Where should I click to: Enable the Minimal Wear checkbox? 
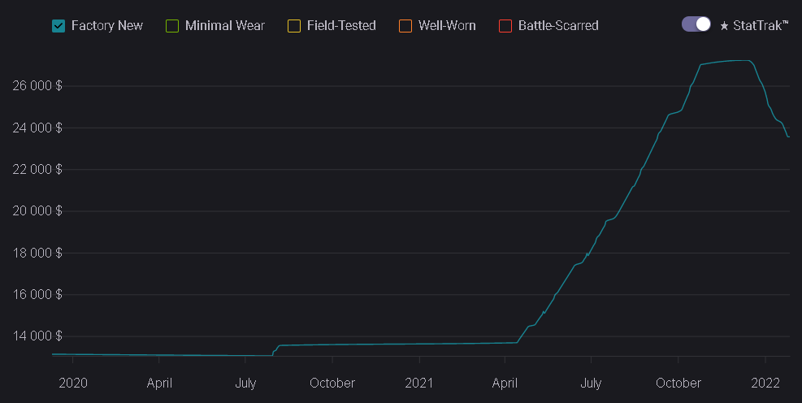pyautogui.click(x=171, y=25)
